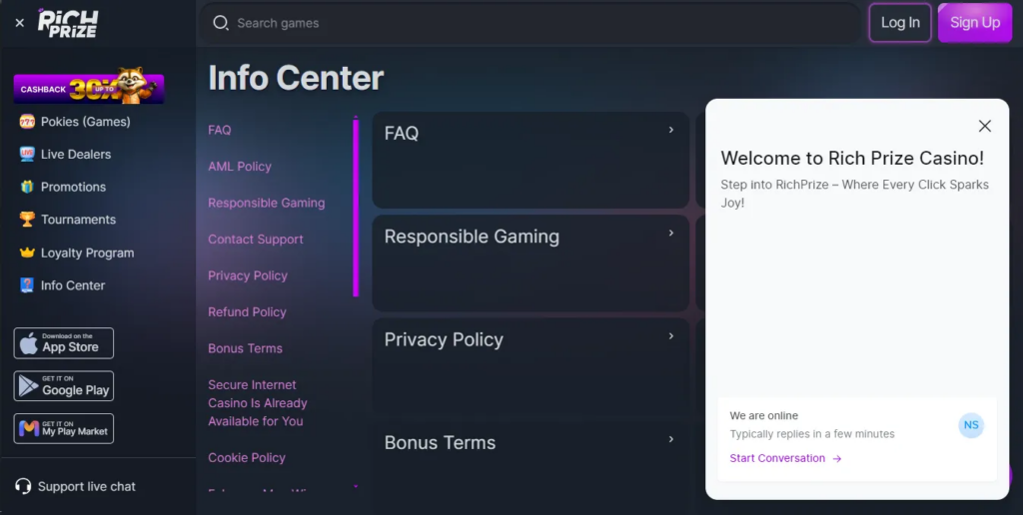Open AML Policy in the info menu
This screenshot has height=515, width=1023.
coord(240,167)
